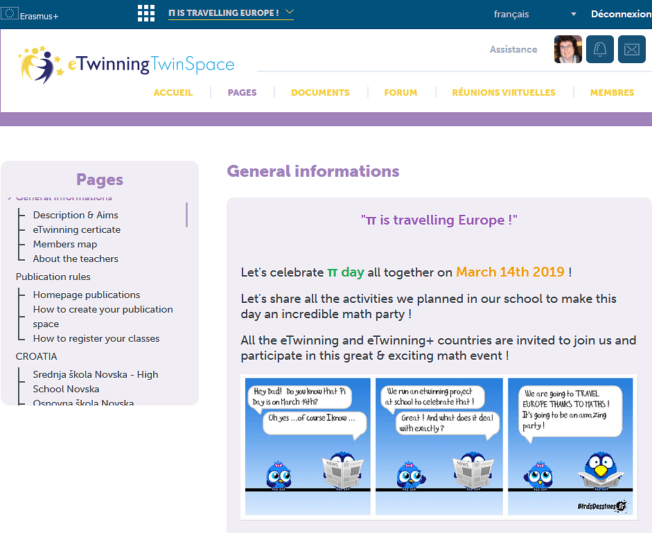Image resolution: width=652 pixels, height=533 pixels.
Task: Click the Erasmus+ EU flag logo
Action: (x=10, y=15)
